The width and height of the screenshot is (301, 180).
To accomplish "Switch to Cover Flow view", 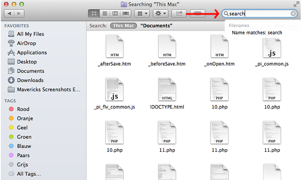I will (126, 14).
